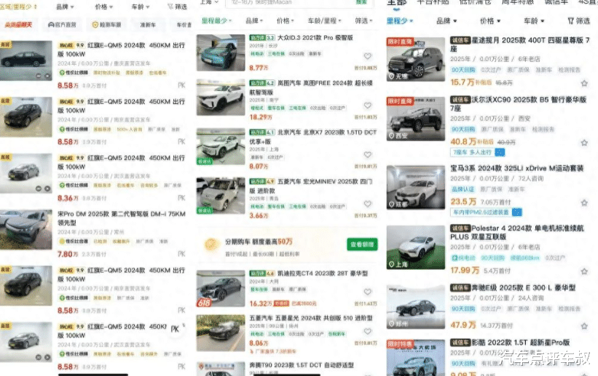This screenshot has height=376, width=598.
Task: Toggle the 检测车源 filter chip
Action: coord(106,25)
